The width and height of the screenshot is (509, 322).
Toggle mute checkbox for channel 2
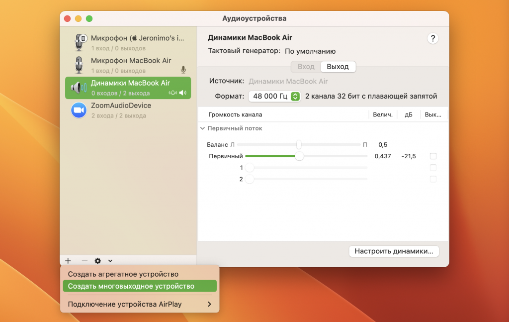pos(433,179)
